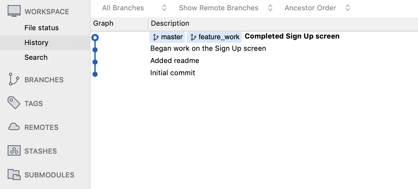Click the Remotes cloud icon
The width and height of the screenshot is (418, 189).
[14, 127]
